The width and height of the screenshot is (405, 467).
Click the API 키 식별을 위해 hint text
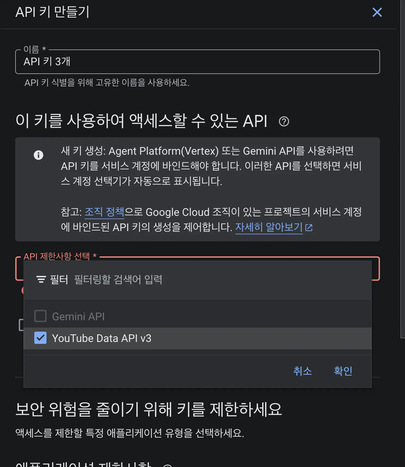point(107,82)
